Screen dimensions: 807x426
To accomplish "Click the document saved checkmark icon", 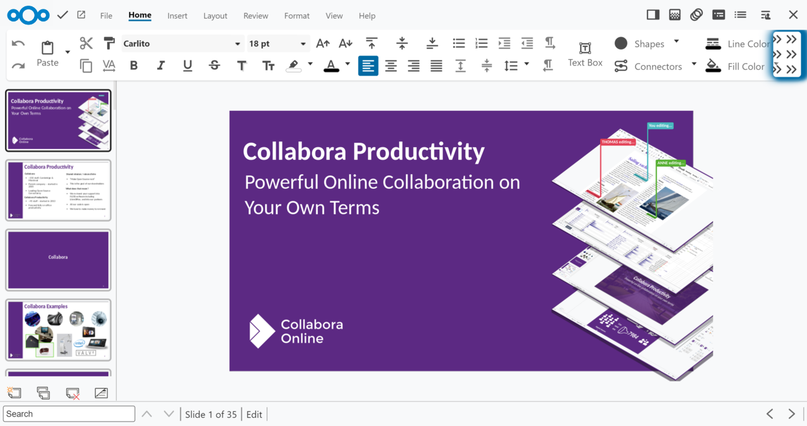I will click(62, 15).
